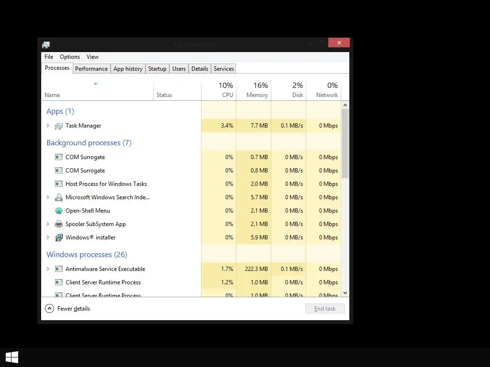Click the 5.9 MB memory value
Screen dimensions: 490x367
(x=259, y=237)
